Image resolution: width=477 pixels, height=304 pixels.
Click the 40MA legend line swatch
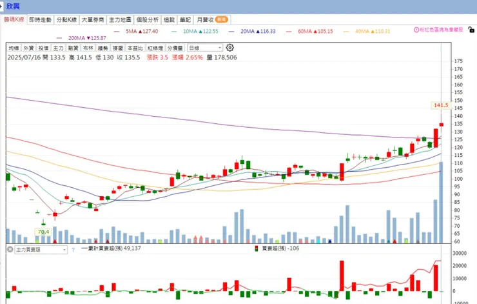(x=346, y=32)
